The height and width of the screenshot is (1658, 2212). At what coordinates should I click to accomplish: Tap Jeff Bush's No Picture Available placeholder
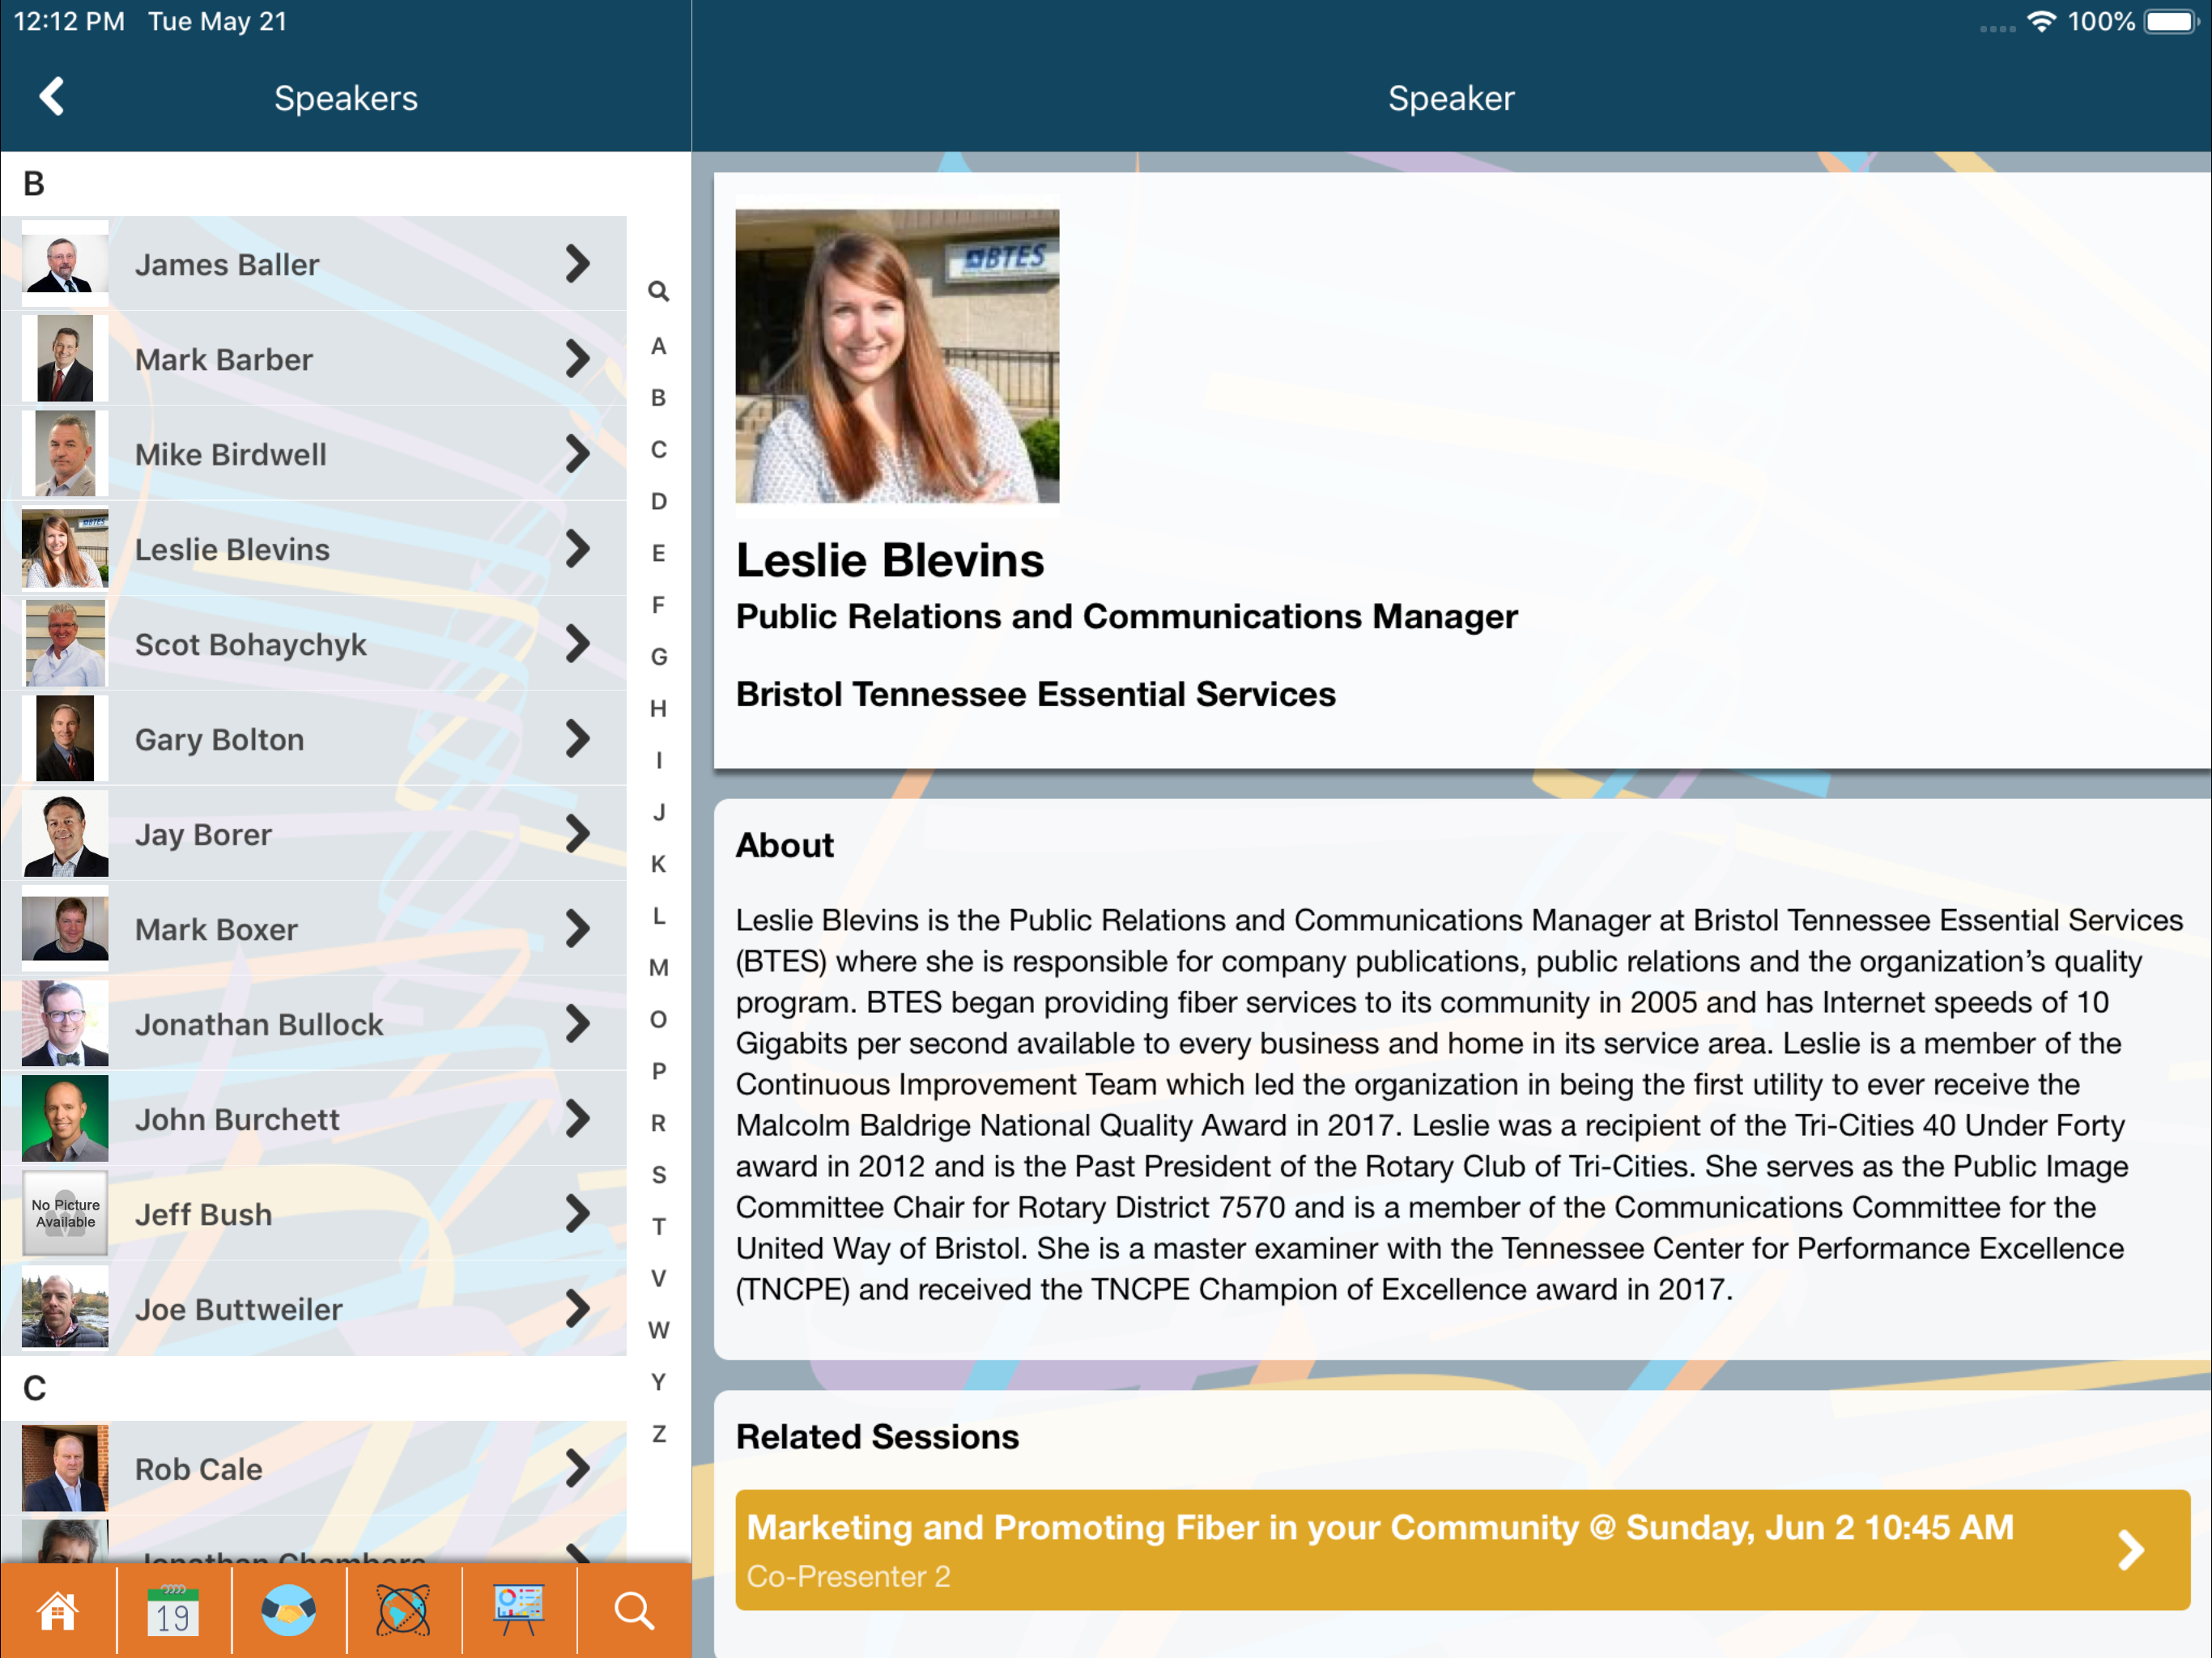coord(65,1214)
